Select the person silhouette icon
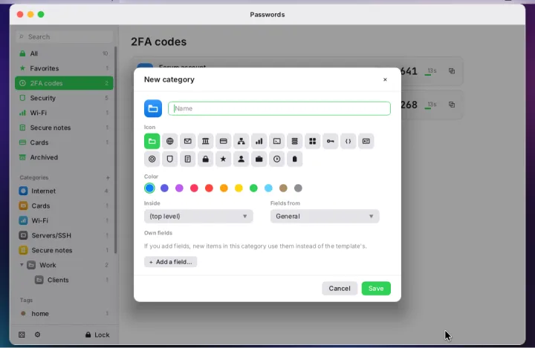Image resolution: width=535 pixels, height=348 pixels. click(241, 159)
